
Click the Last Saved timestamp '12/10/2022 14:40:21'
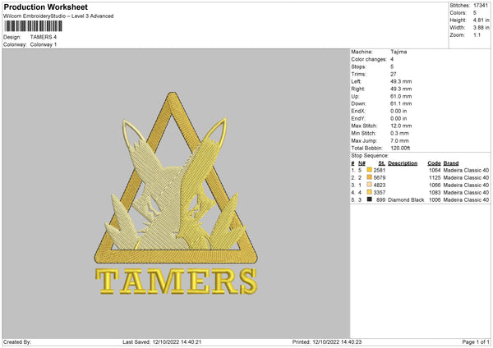pyautogui.click(x=177, y=342)
